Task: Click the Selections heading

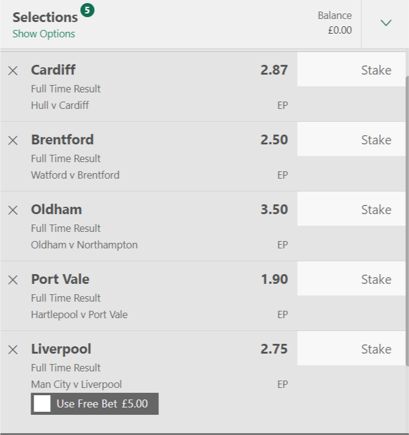Action: [45, 17]
